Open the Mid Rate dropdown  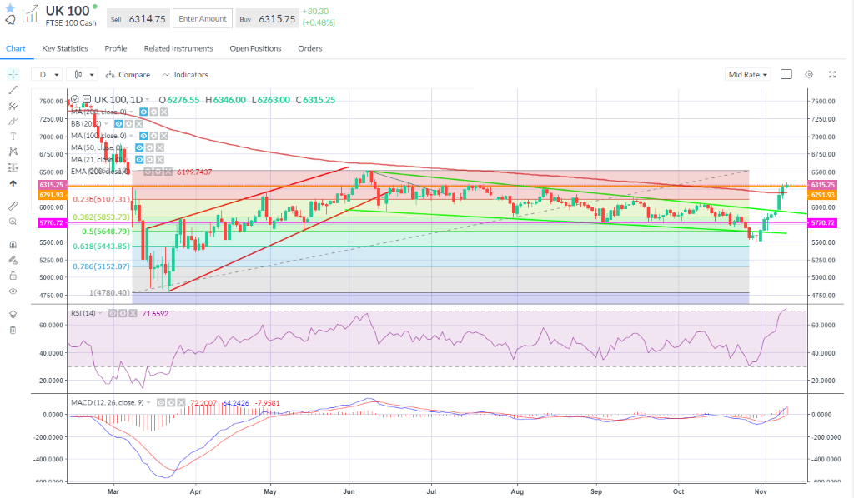pyautogui.click(x=748, y=74)
